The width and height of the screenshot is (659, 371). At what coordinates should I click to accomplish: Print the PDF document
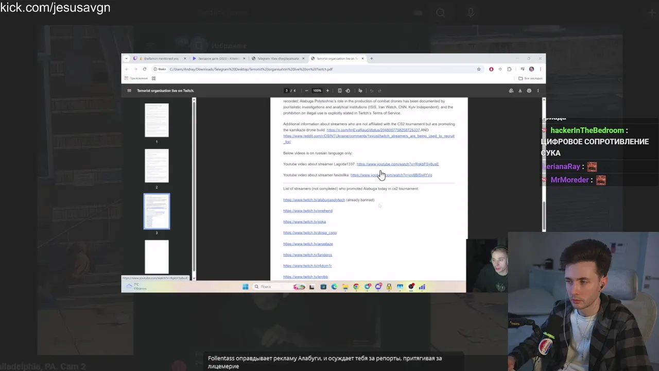pos(529,91)
